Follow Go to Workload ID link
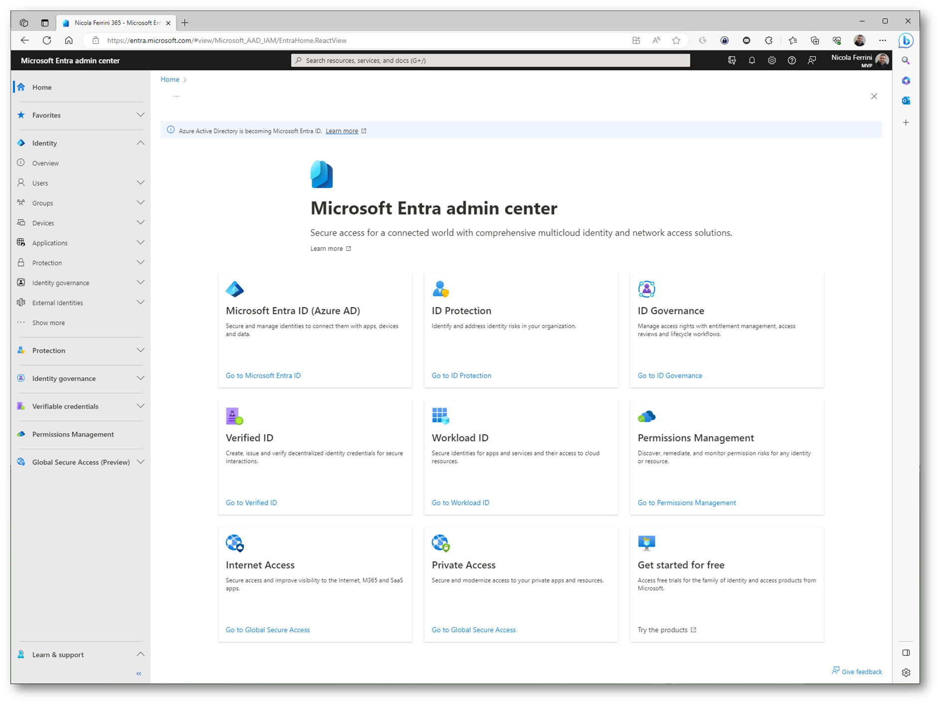The width and height of the screenshot is (941, 705). (461, 502)
